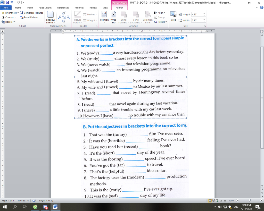The height and width of the screenshot is (211, 264).
Task: Open the Recolor dropdown
Action: pos(9,22)
